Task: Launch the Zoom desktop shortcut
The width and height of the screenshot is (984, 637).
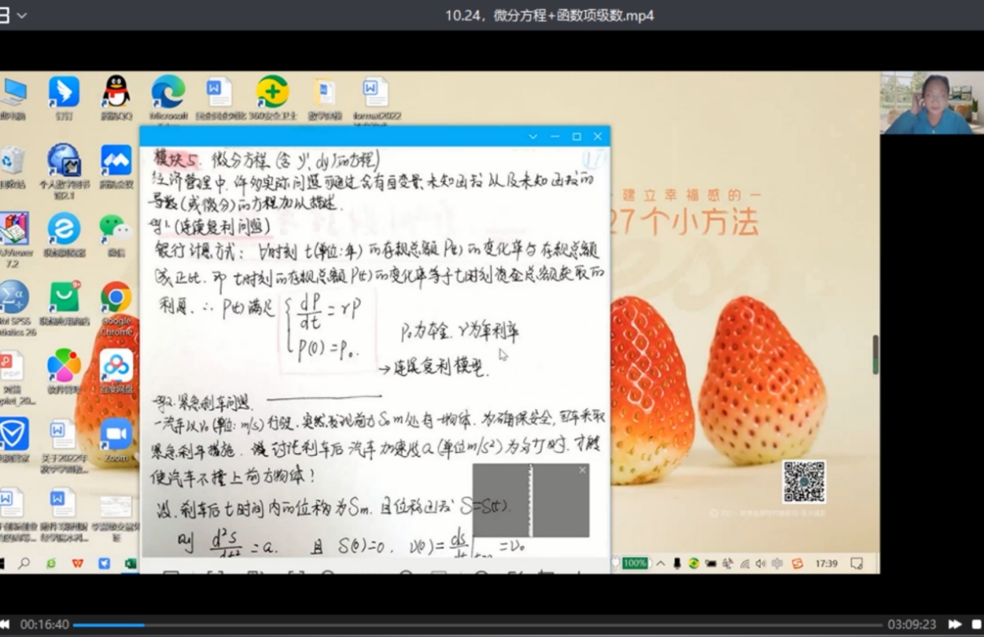Action: pos(116,435)
